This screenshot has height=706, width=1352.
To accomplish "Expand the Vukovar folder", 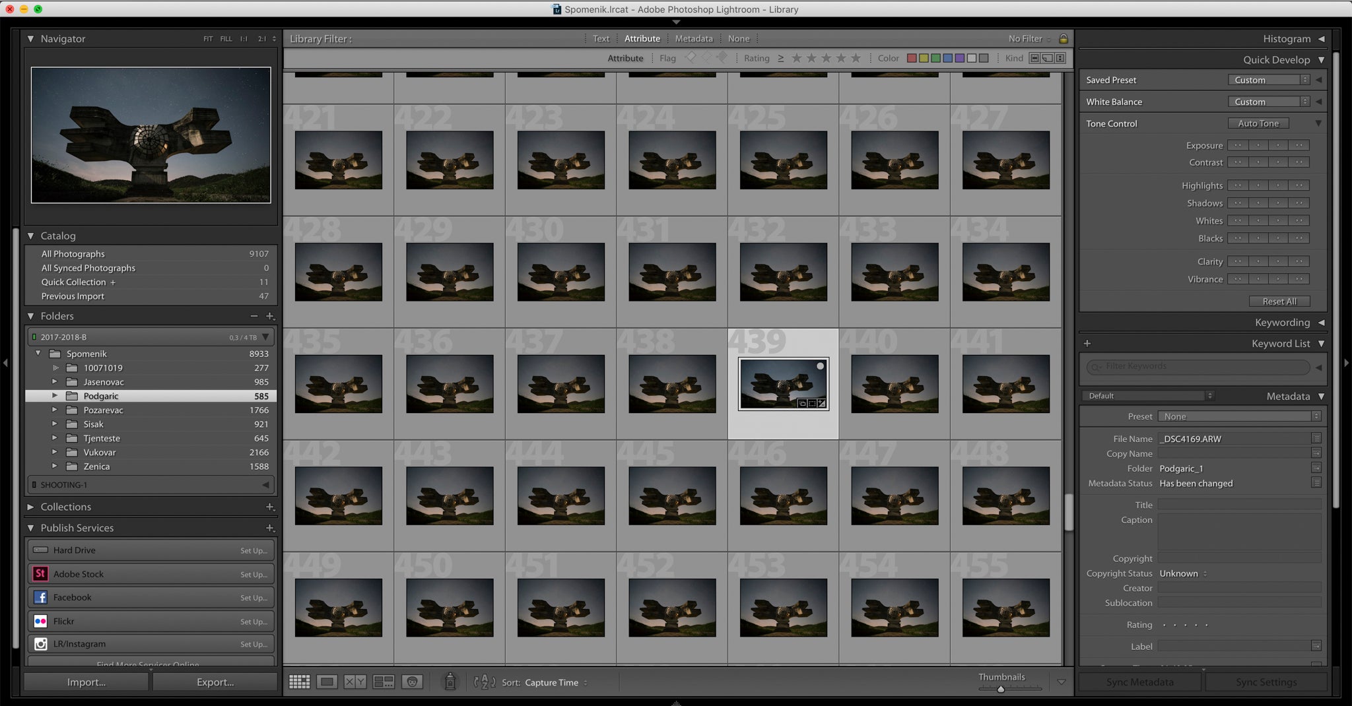I will pos(55,452).
